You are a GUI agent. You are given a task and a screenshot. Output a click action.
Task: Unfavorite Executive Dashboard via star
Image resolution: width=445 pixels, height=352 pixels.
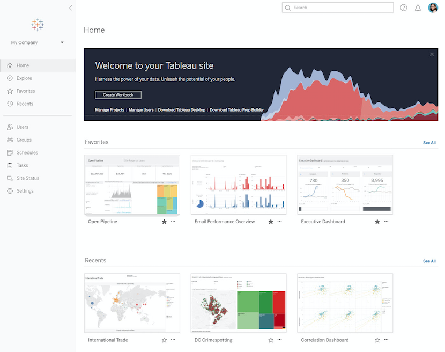point(377,222)
